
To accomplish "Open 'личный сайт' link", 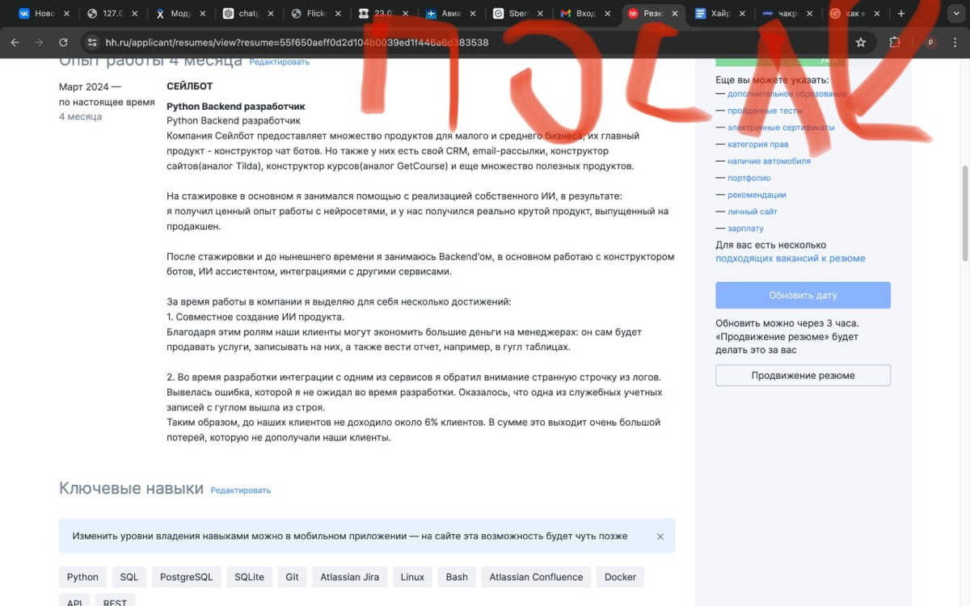I will (x=752, y=212).
